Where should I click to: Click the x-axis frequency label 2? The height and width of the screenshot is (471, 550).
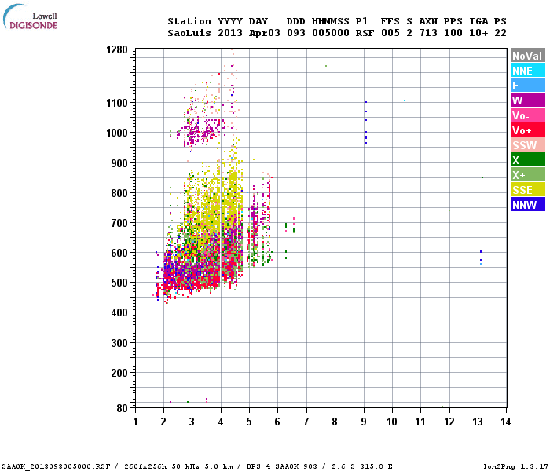[163, 422]
